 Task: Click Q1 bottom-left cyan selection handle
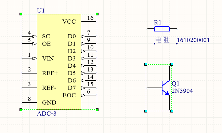[146, 111]
